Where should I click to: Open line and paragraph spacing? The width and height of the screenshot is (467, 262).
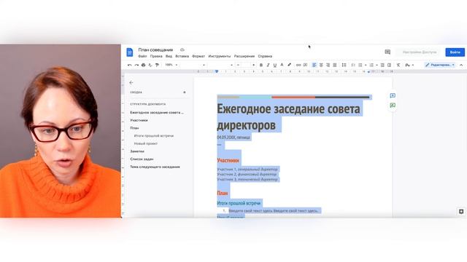coord(344,65)
